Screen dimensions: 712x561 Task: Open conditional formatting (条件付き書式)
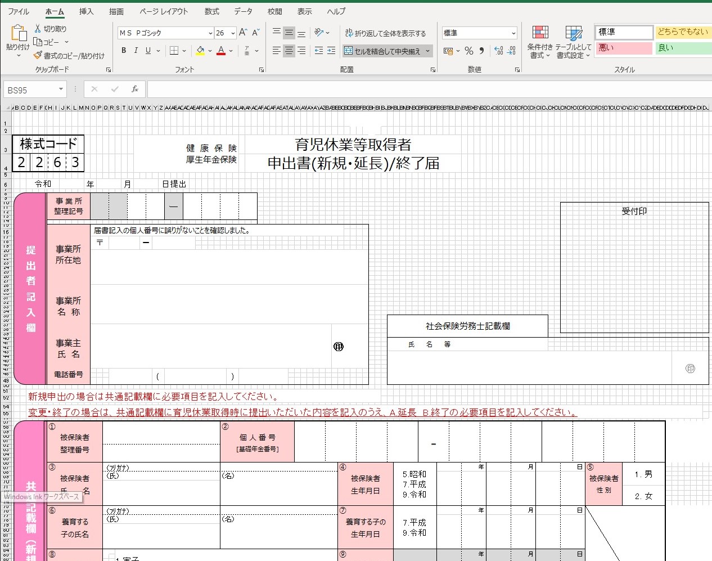[540, 42]
